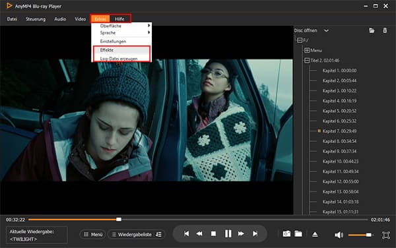Select Kapitel 4 00:16:19
The image size is (396, 248).
tap(339, 101)
